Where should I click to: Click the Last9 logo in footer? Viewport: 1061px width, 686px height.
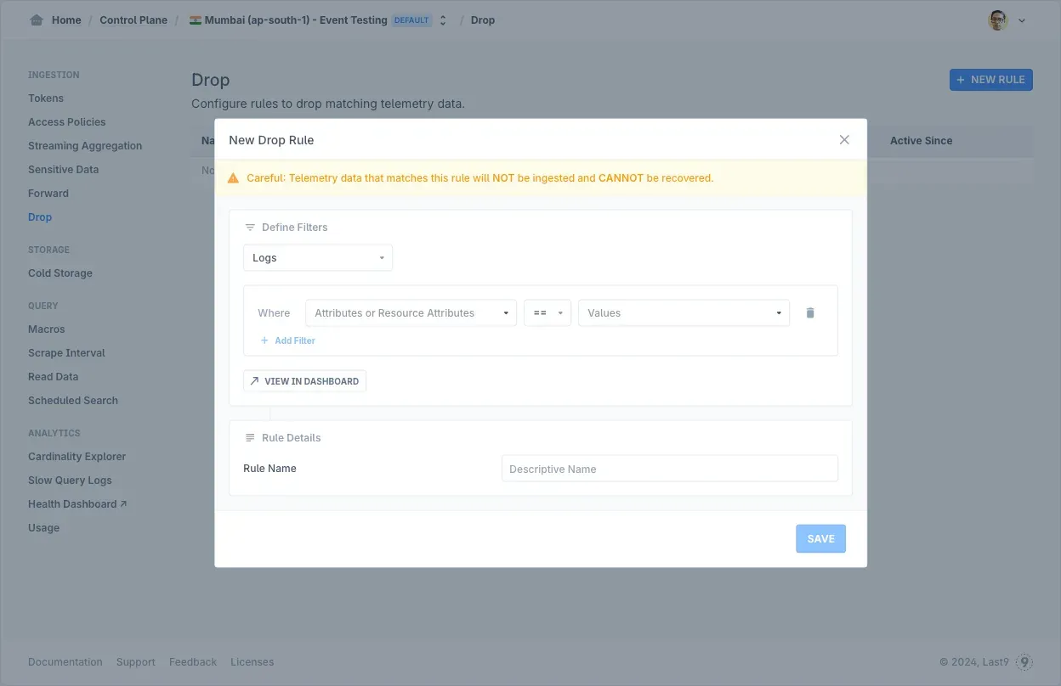click(1024, 662)
